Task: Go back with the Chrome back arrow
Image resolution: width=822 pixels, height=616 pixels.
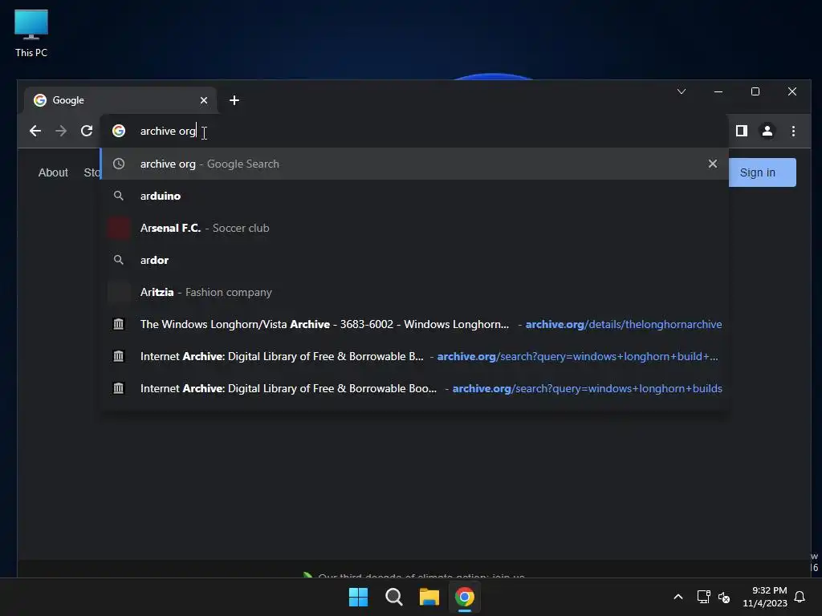Action: [x=35, y=131]
